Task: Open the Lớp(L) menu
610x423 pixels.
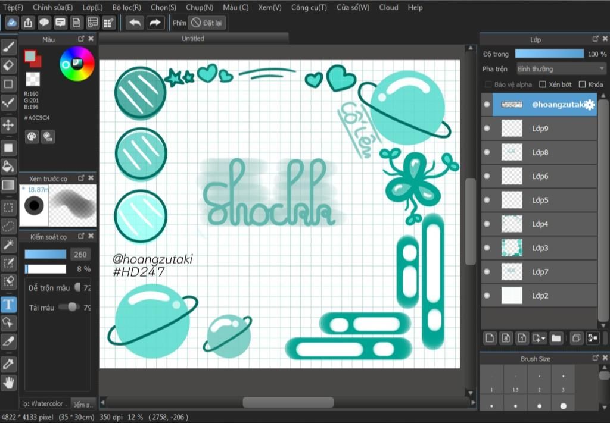Action: [x=92, y=7]
